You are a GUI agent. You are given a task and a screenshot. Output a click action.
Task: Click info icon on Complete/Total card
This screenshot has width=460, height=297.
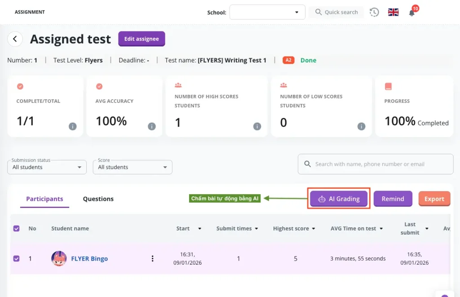coord(72,126)
